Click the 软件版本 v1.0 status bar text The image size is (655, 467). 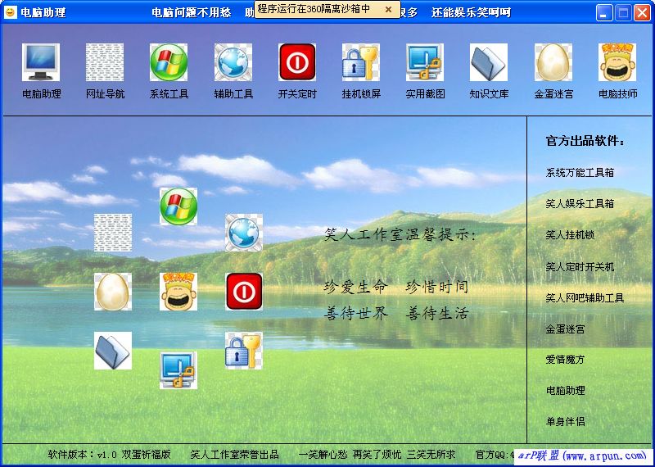coord(110,455)
